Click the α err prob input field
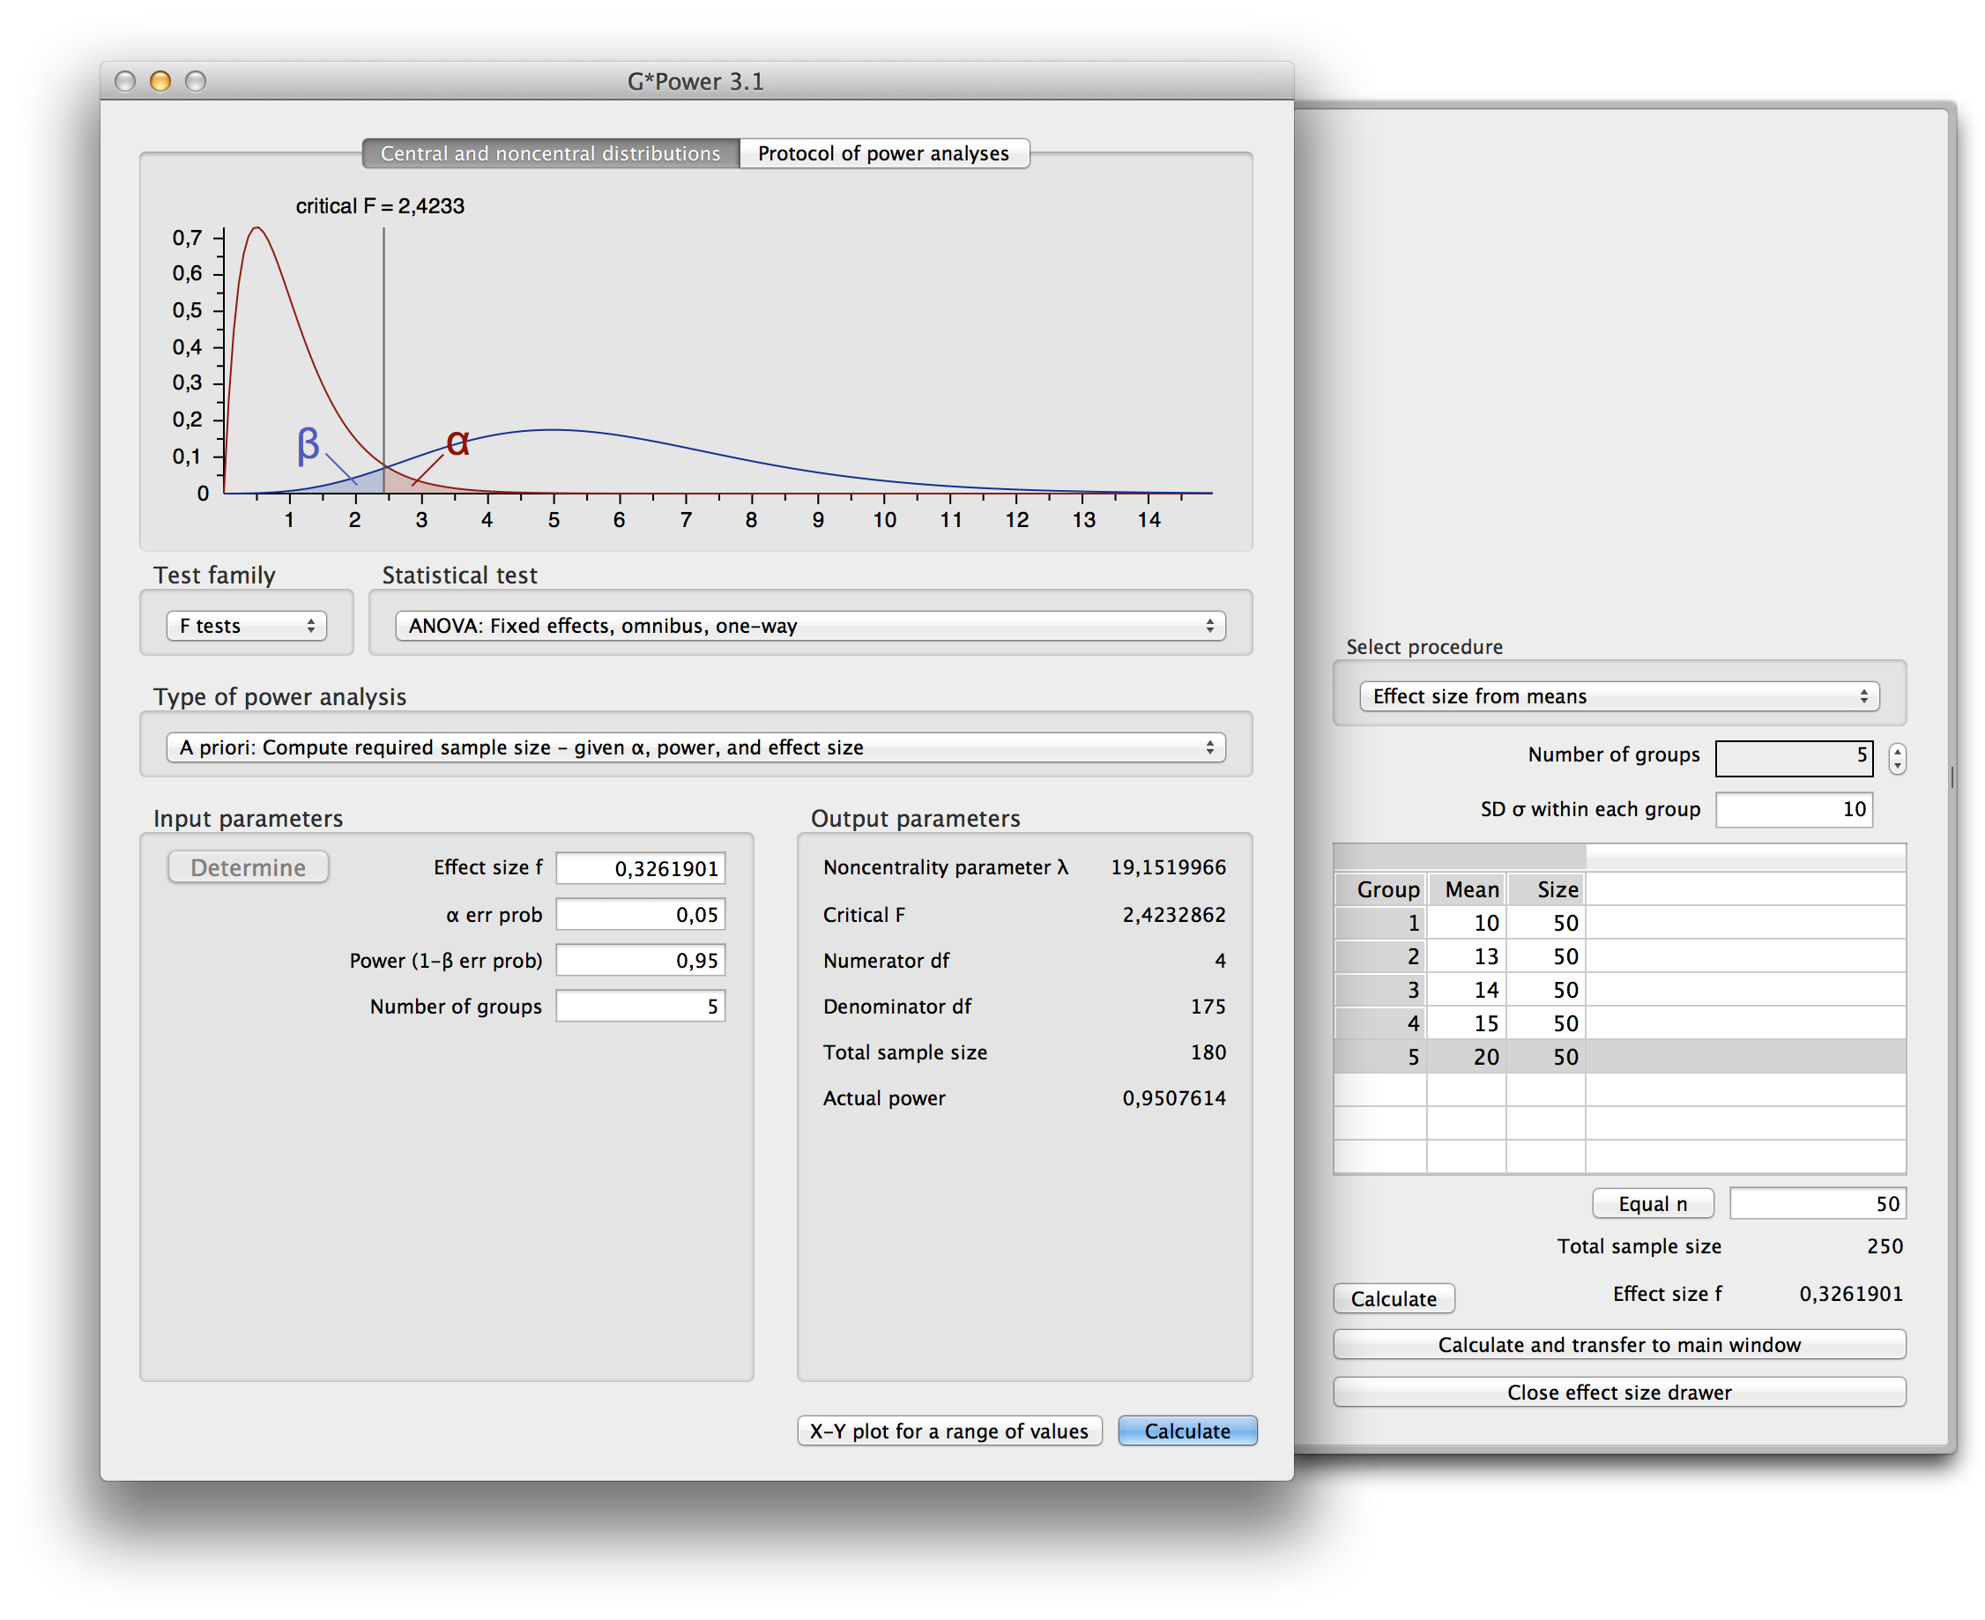Image resolution: width=1985 pixels, height=1620 pixels. pyautogui.click(x=640, y=915)
